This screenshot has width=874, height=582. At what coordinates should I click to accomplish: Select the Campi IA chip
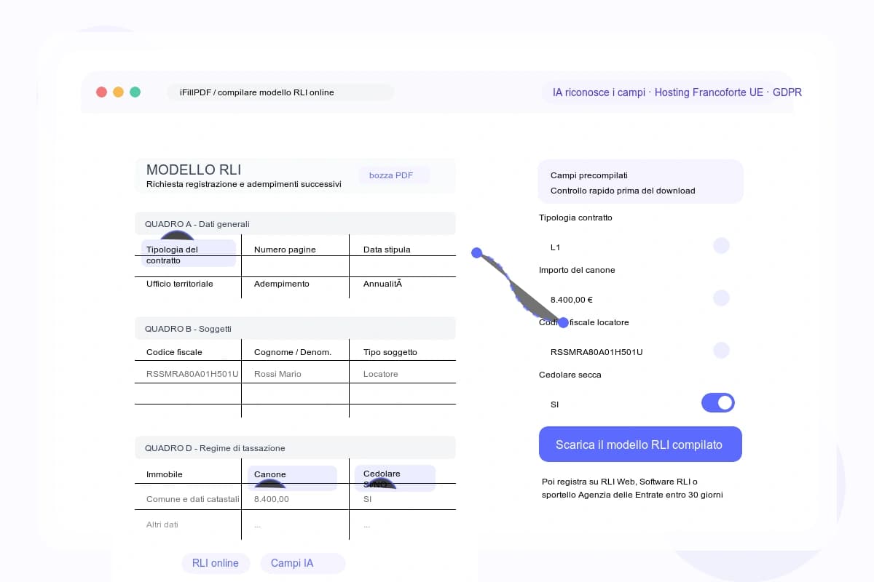(x=302, y=563)
